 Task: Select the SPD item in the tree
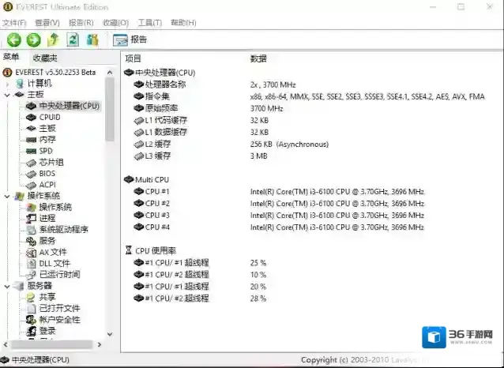(x=46, y=151)
